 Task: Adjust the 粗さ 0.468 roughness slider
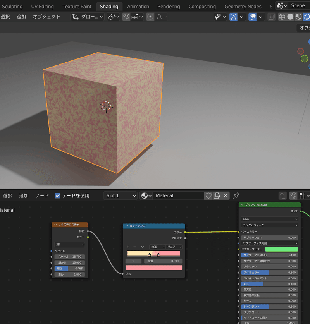[69, 269]
